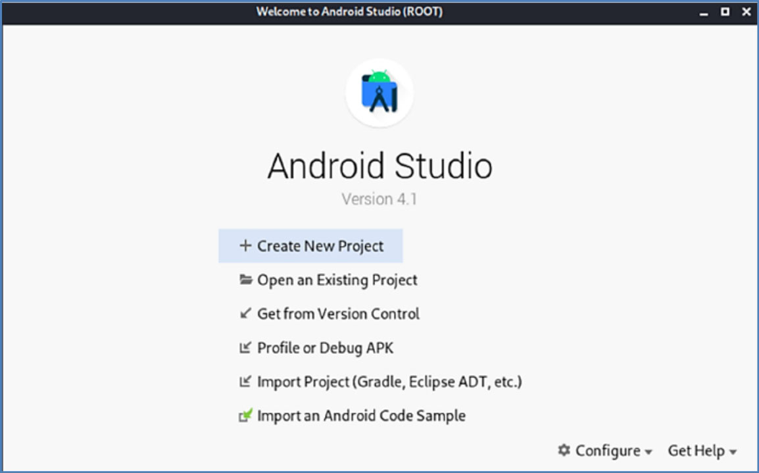Click the Android Studio title text
Screen dimensions: 759x473
380,166
